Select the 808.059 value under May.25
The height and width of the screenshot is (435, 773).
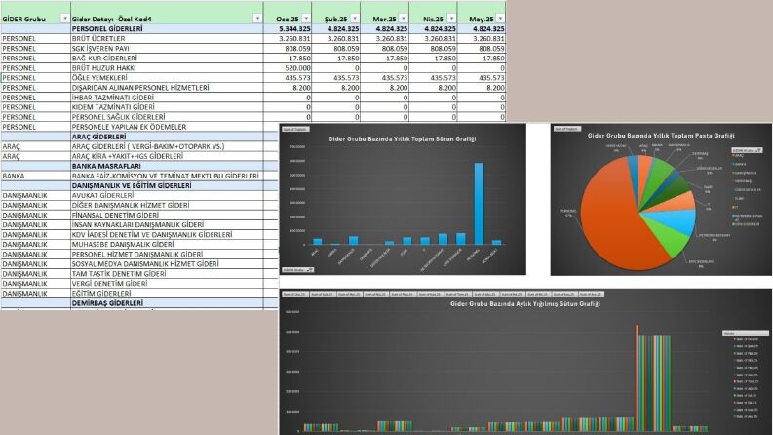tap(482, 49)
